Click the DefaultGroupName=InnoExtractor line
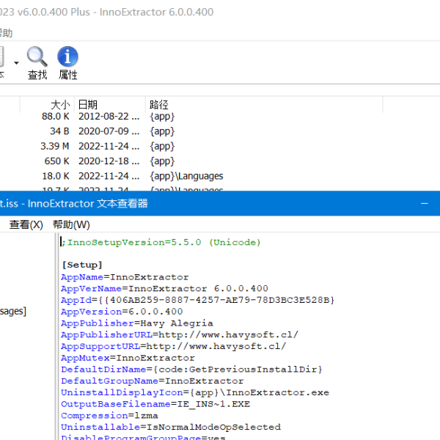Screen dimensions: 440x440 [153, 381]
